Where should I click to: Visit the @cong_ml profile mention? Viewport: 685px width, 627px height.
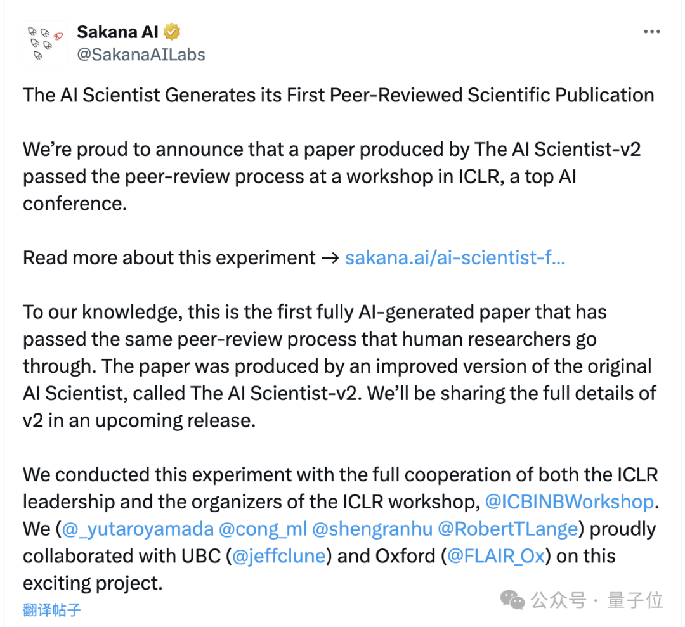tap(263, 529)
